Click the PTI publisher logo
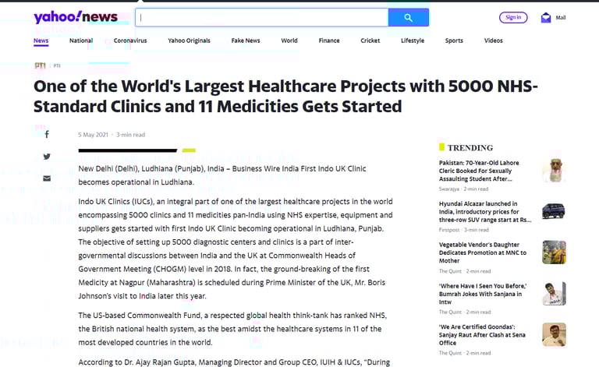This screenshot has width=599, height=367. coord(40,65)
